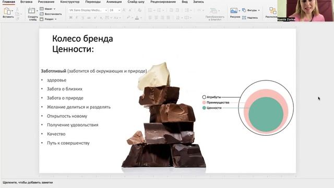
Task: Click the align text vertical icon
Action: coord(187,18)
